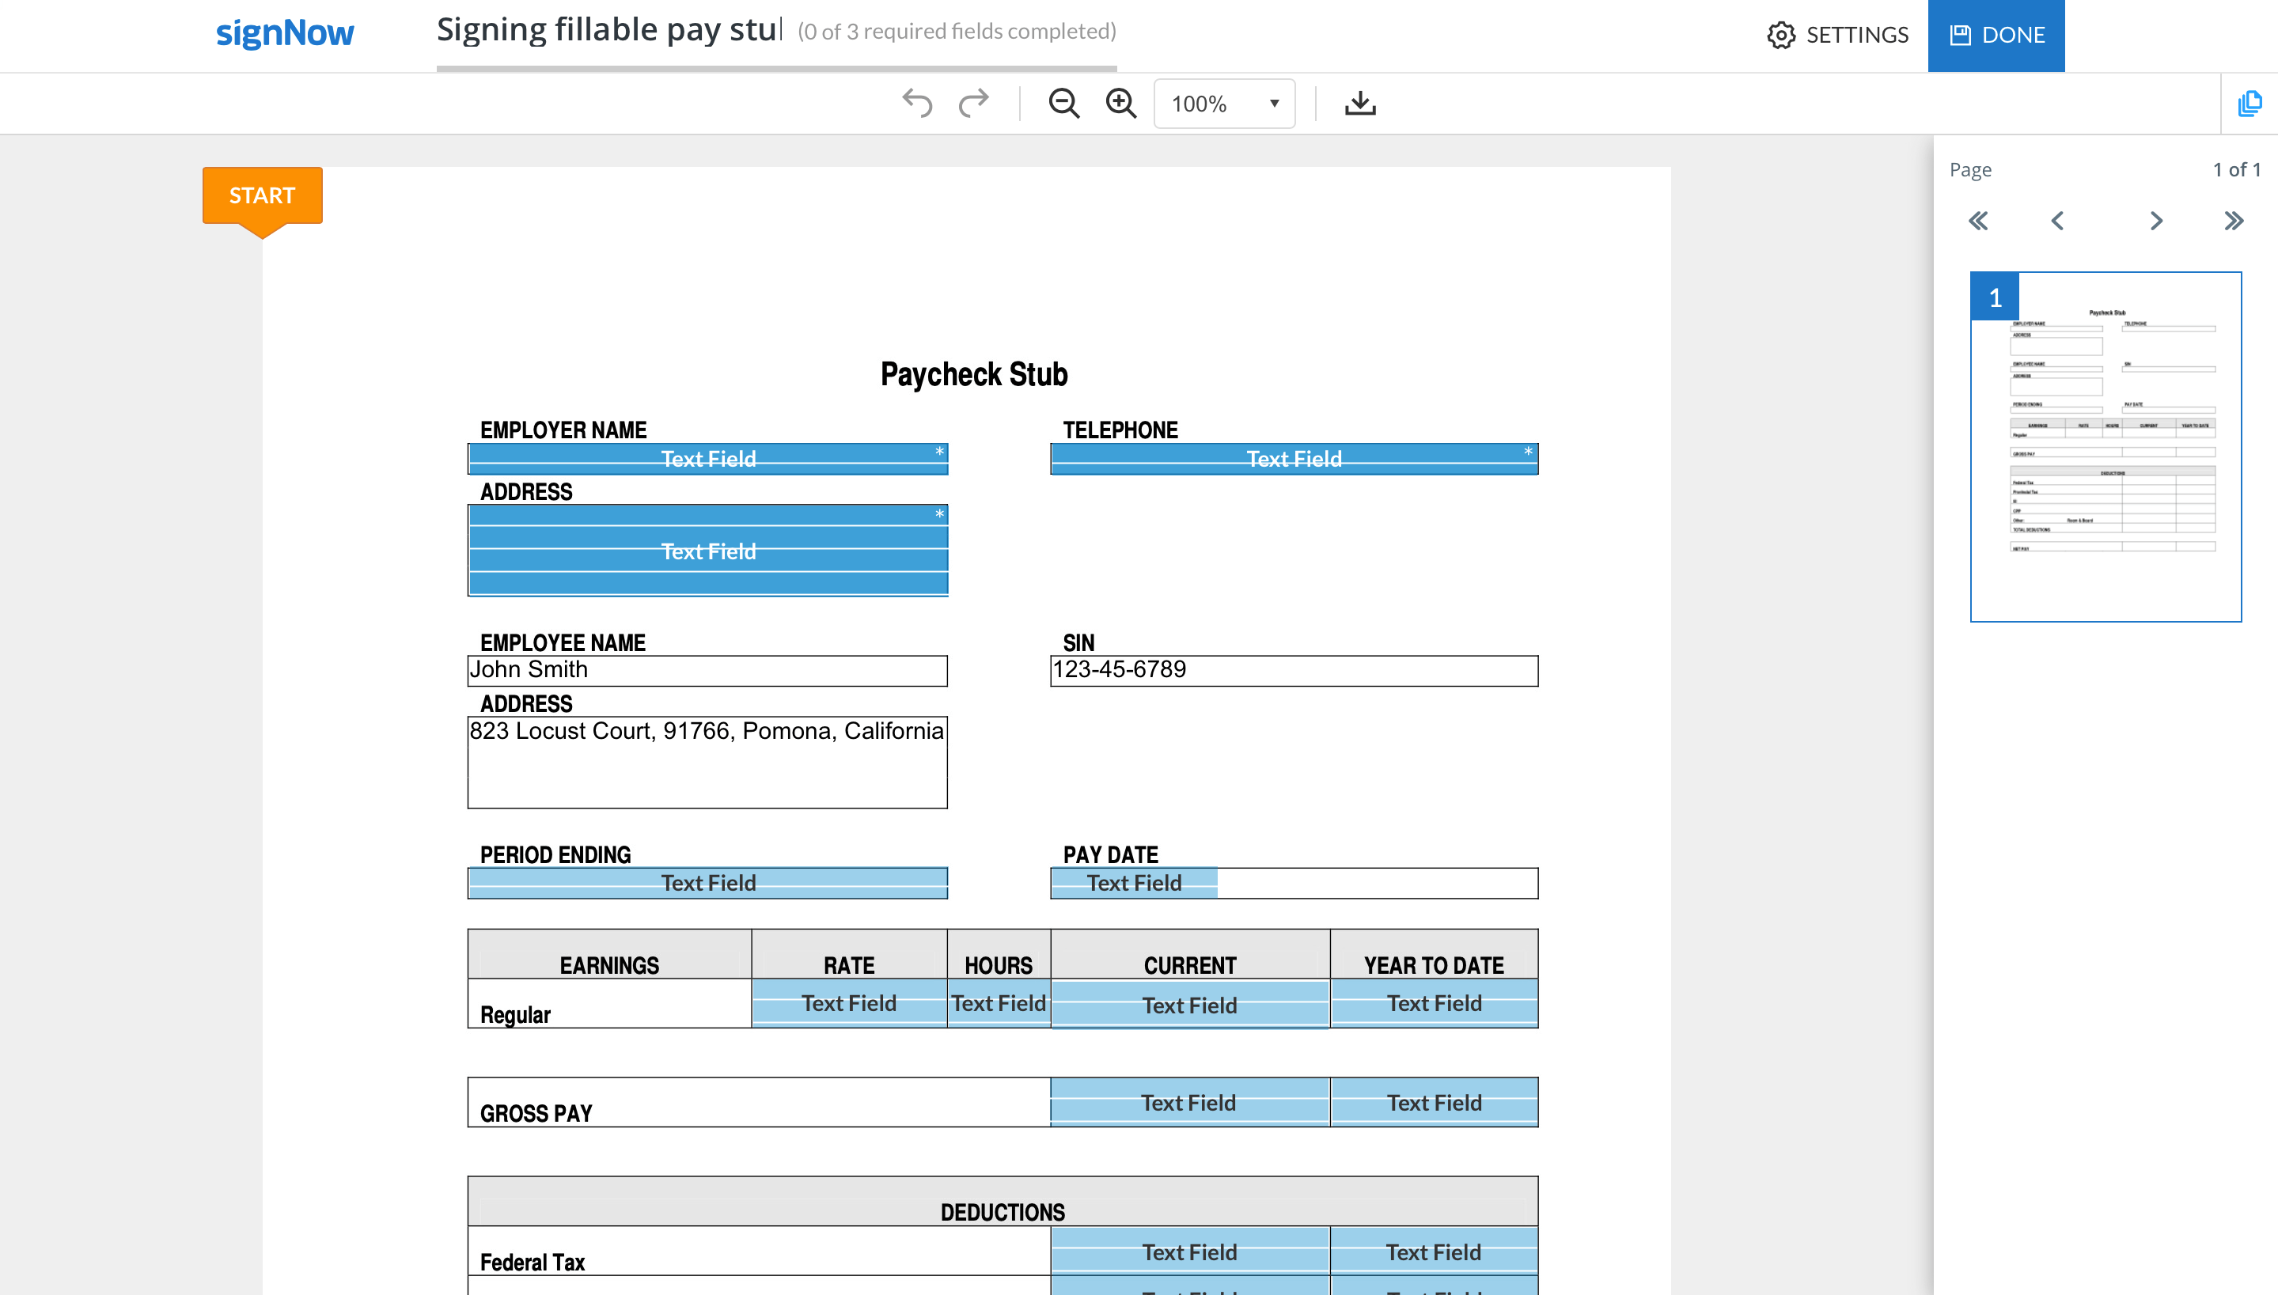Click the undo arrow icon

(919, 103)
